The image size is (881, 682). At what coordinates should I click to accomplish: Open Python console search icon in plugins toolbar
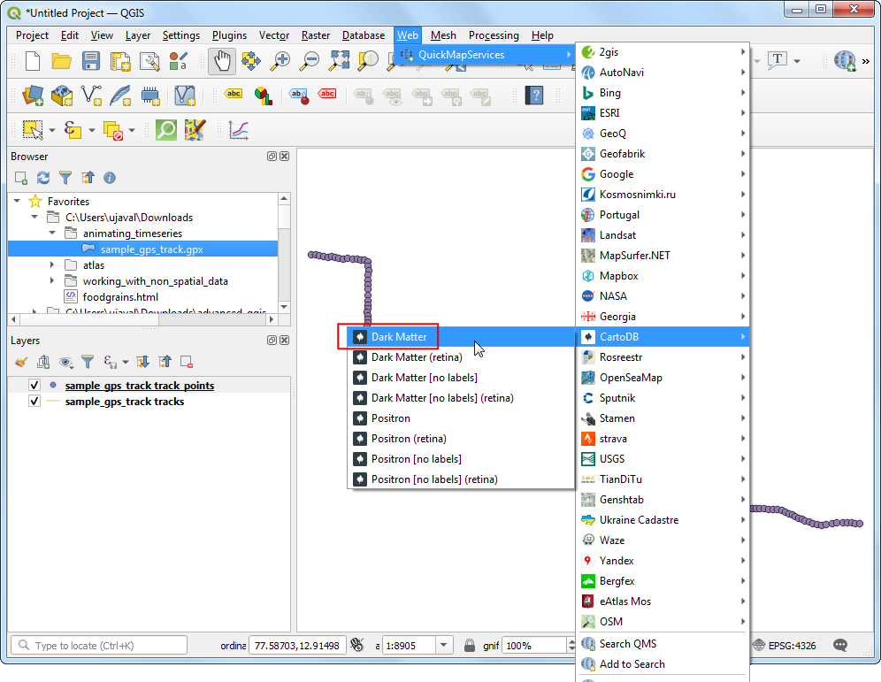pyautogui.click(x=165, y=130)
